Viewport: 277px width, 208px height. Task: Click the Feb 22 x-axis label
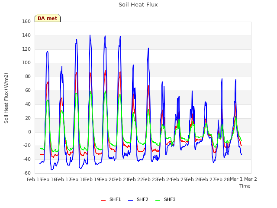(x=135, y=179)
